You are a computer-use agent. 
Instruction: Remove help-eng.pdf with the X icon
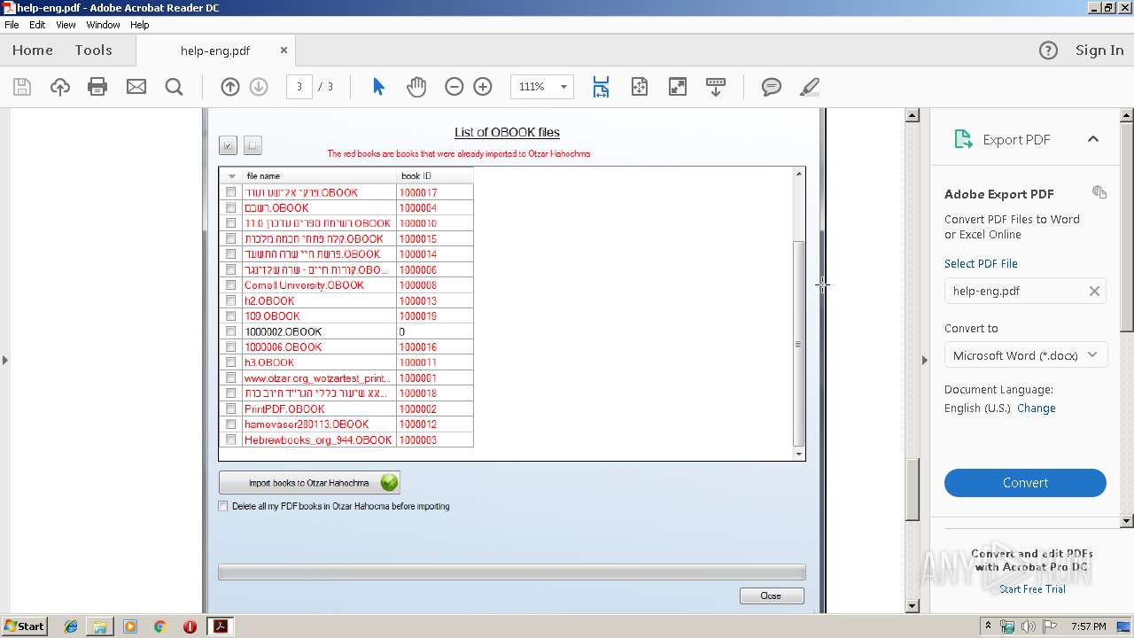pos(1094,291)
